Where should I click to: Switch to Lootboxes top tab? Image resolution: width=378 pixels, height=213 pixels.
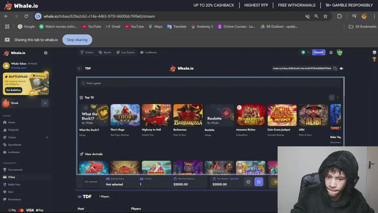coord(149,52)
